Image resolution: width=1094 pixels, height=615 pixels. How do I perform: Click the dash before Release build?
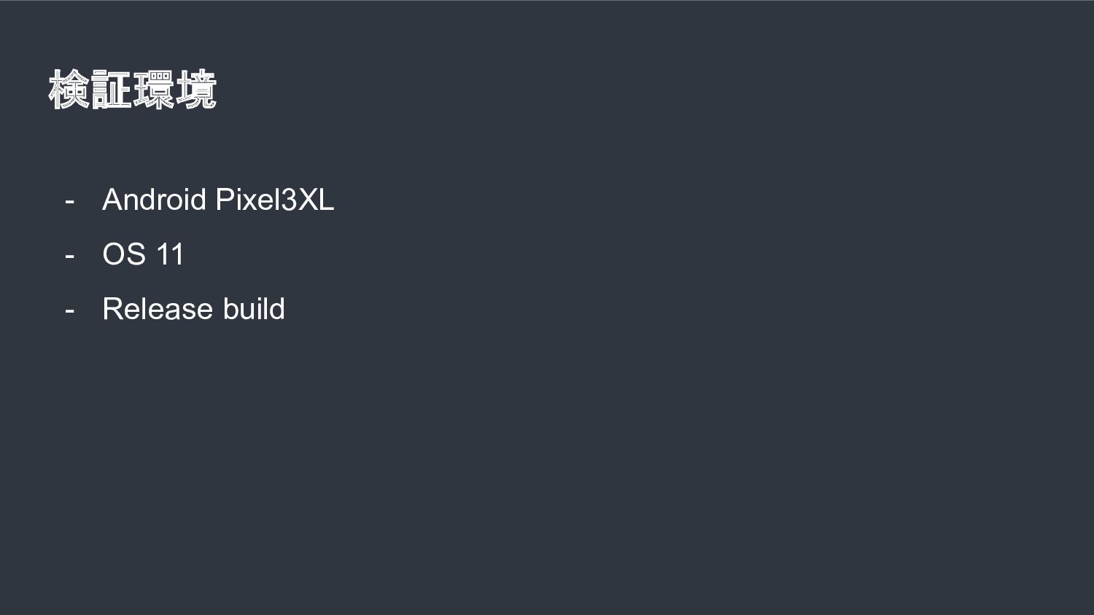click(69, 310)
